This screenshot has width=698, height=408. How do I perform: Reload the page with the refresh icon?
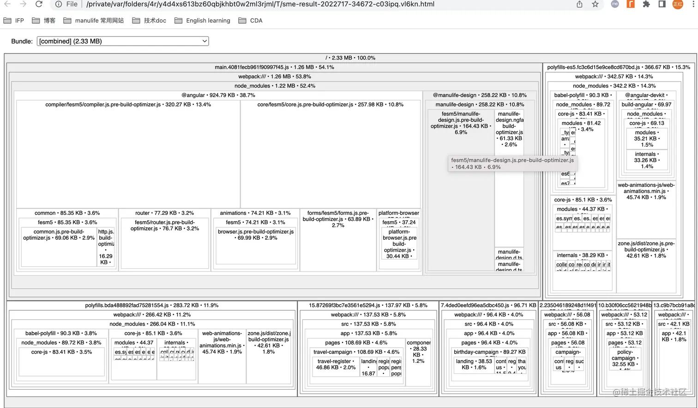[x=39, y=4]
